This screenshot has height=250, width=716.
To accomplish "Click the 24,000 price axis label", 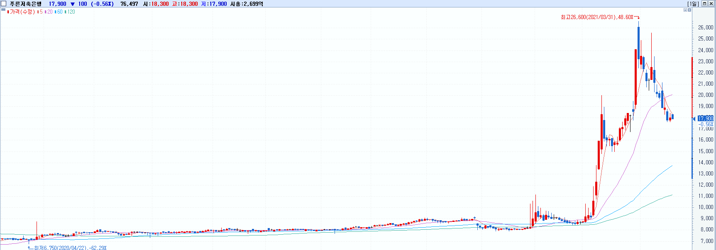I will coord(706,50).
